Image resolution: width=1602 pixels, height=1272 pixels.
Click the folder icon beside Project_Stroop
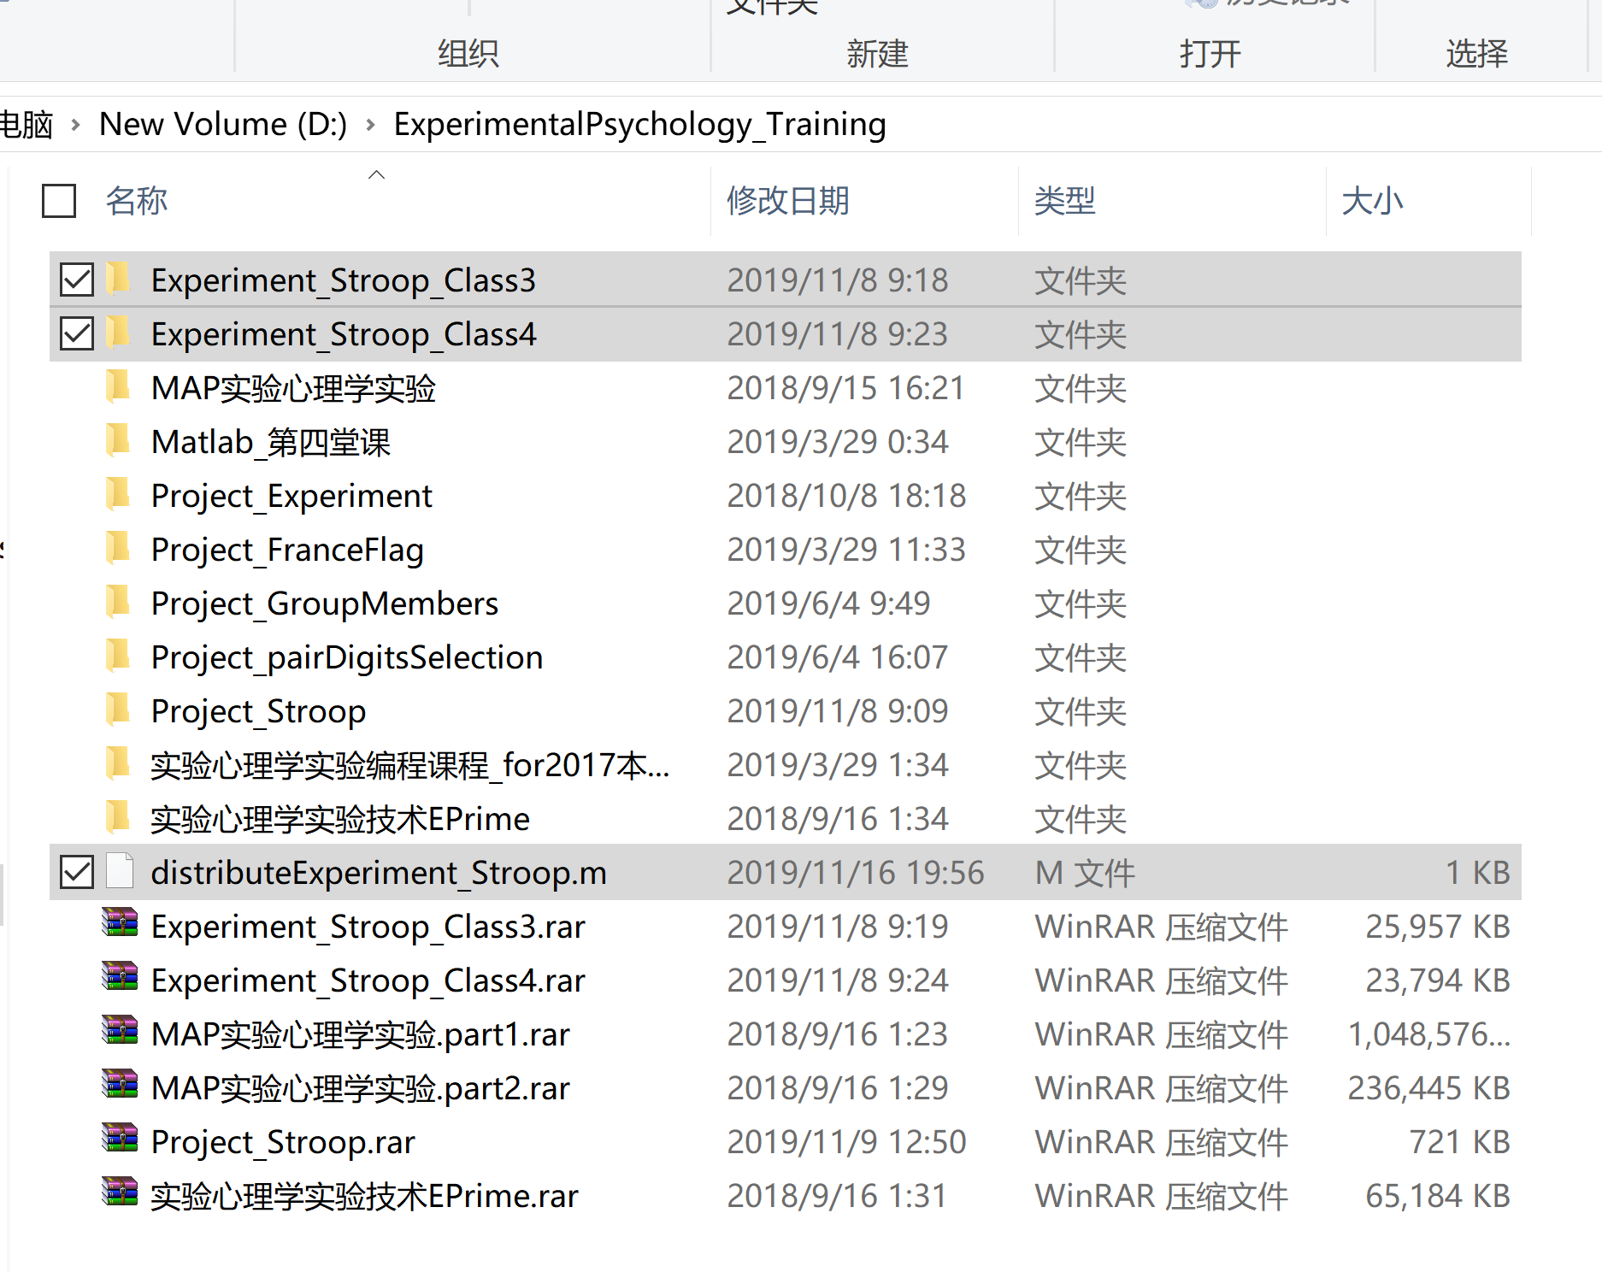[x=119, y=710]
